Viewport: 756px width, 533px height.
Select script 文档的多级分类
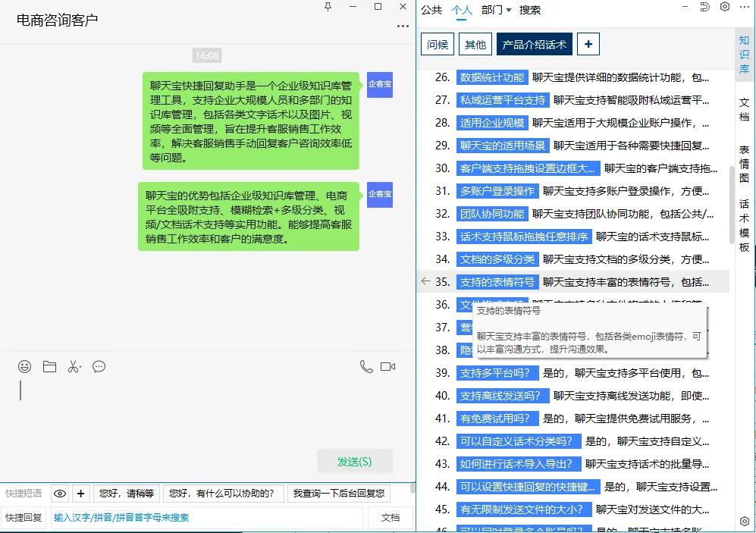[x=497, y=259]
